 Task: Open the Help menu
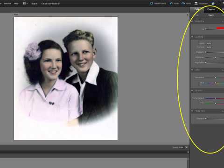(16, 3)
